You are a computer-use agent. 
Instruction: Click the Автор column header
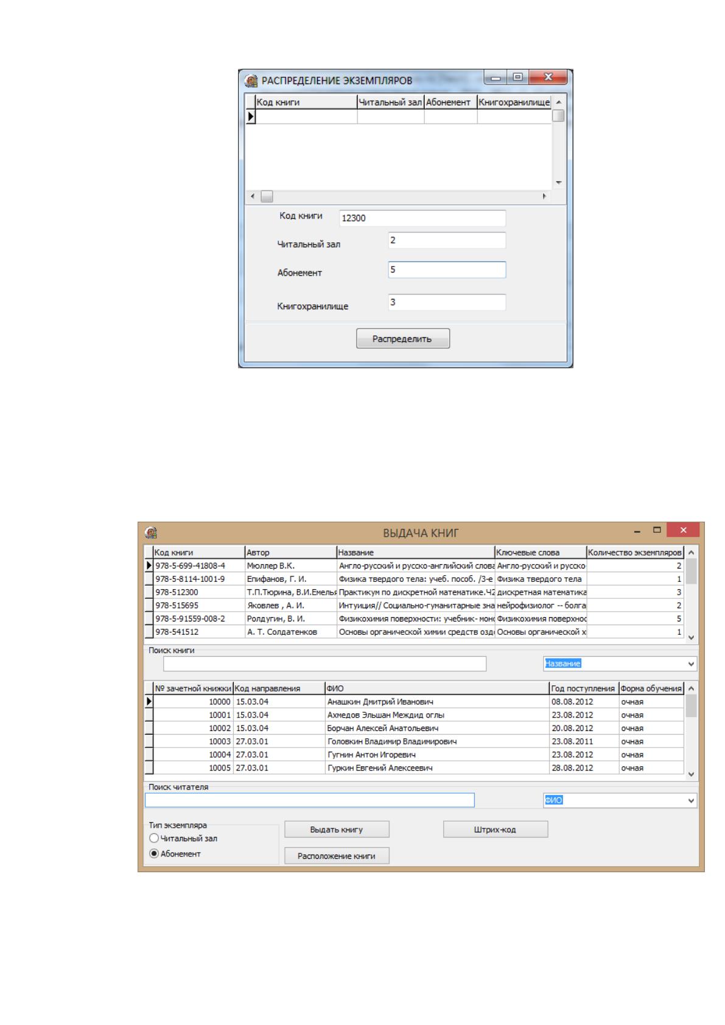tap(290, 553)
